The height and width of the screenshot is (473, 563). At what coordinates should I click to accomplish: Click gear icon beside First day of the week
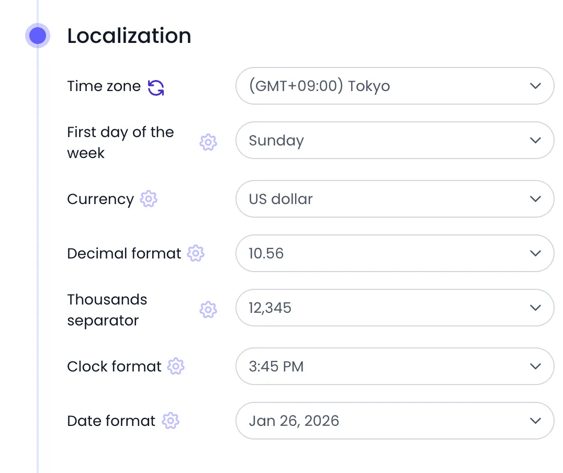coord(208,142)
